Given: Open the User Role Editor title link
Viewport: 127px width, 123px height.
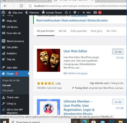Looking at the screenshot, I should click(x=75, y=51).
